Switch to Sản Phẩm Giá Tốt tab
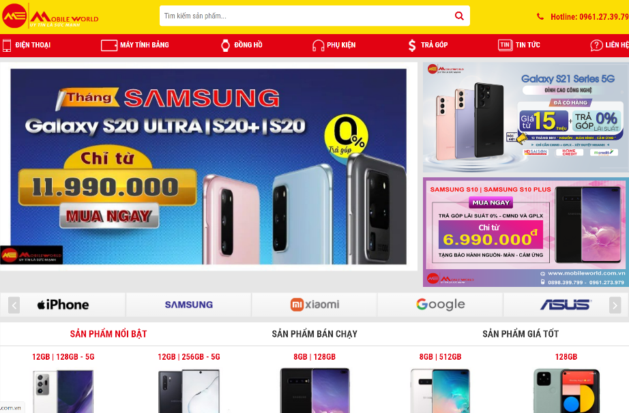 [521, 334]
